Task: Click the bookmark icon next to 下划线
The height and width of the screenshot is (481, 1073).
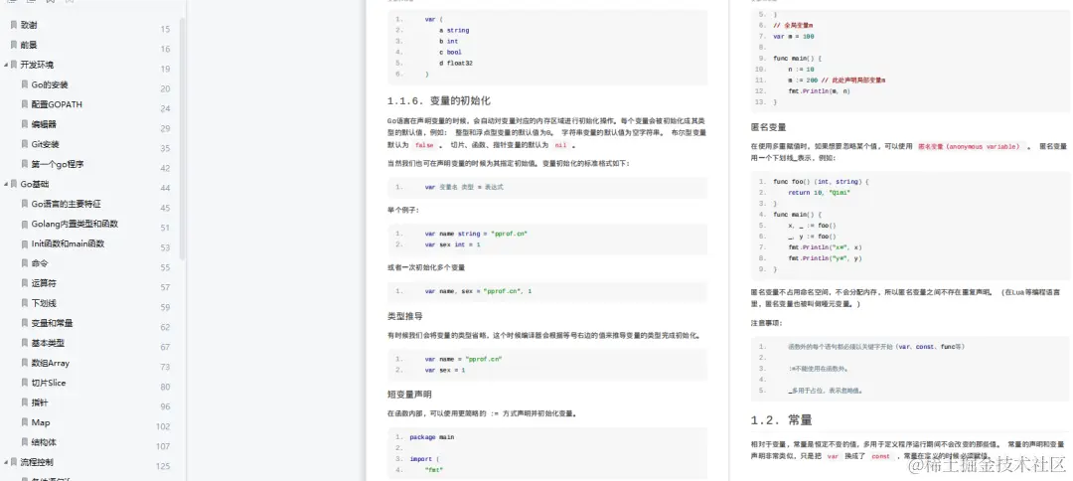Action: (25, 303)
